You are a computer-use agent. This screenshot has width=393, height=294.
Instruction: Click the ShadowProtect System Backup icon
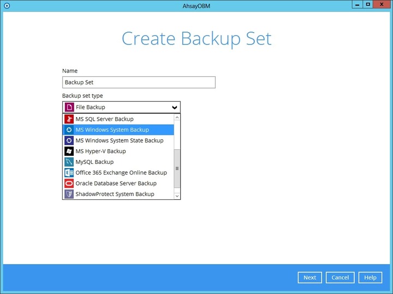(69, 194)
